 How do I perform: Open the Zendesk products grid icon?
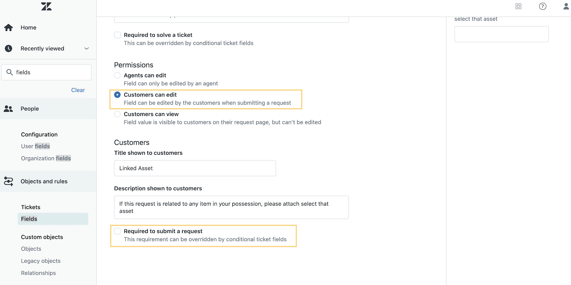click(519, 6)
